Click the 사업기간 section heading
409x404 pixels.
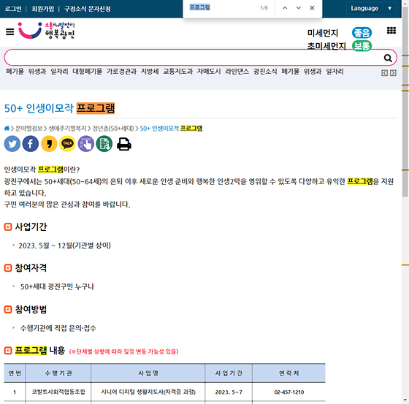pyautogui.click(x=31, y=226)
